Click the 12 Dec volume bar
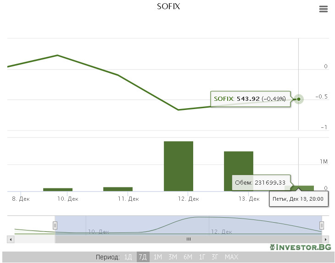 pos(179,166)
